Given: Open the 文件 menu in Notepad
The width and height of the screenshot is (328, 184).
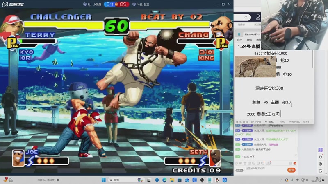Looking at the screenshot, I should coord(239,40).
